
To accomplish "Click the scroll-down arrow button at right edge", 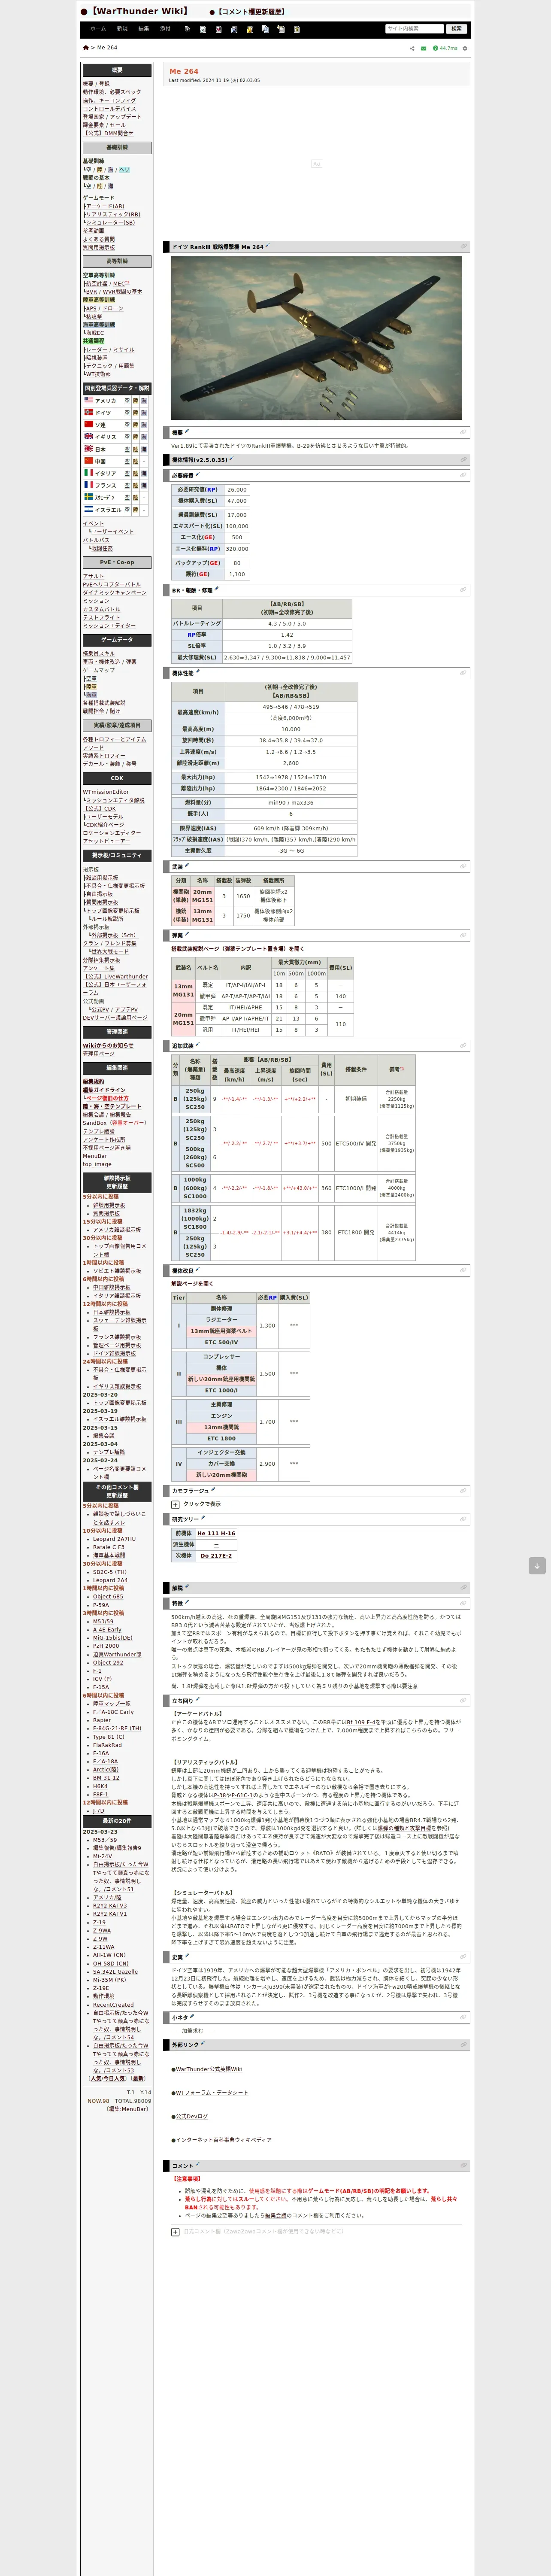I will 537,1566.
